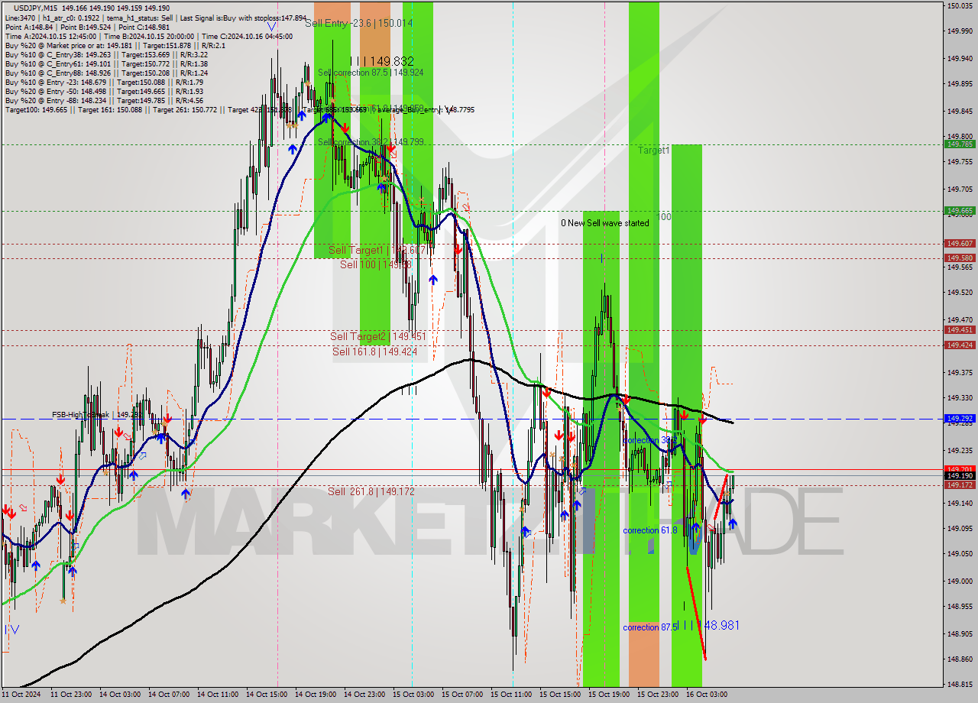This screenshot has height=703, width=978.
Task: Click the 149.000 value on the price axis
Action: [960, 582]
